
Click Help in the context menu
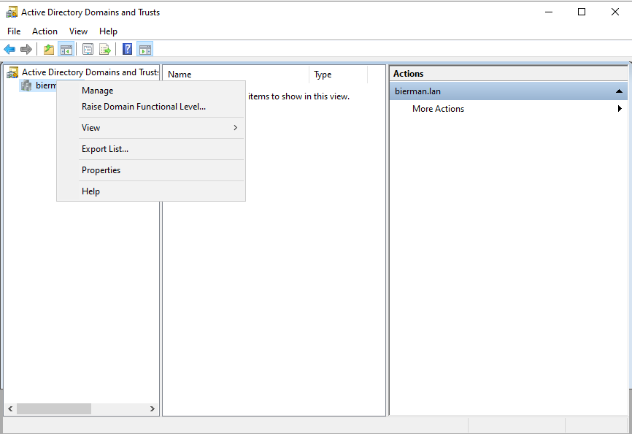point(151,191)
